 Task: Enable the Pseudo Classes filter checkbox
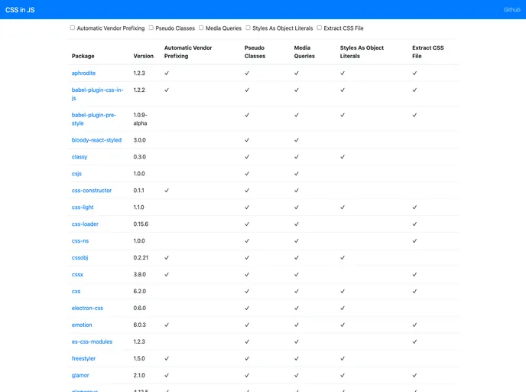pyautogui.click(x=151, y=28)
